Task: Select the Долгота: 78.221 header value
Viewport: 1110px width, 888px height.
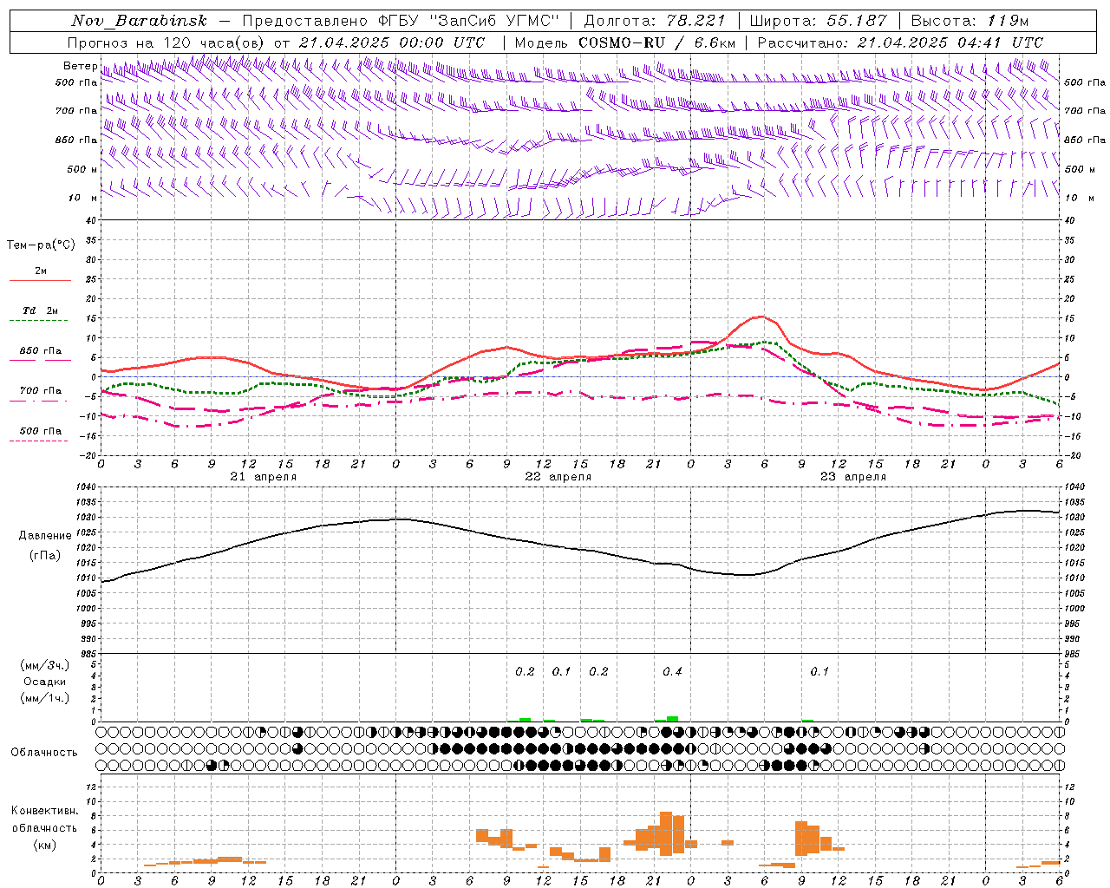Action: pos(655,21)
